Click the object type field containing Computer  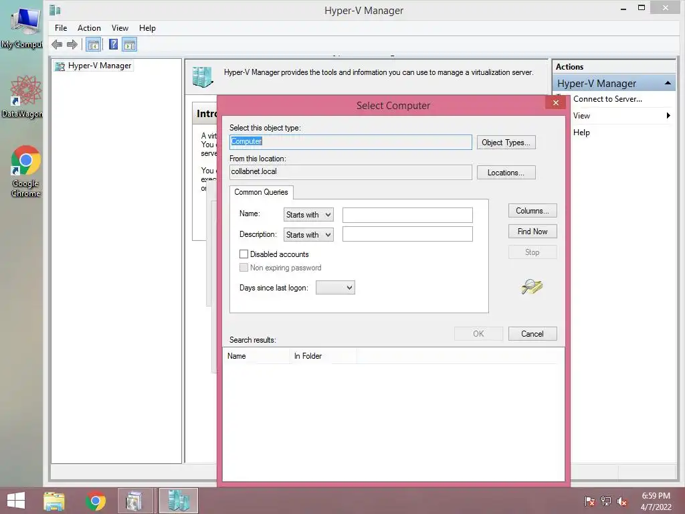[351, 142]
